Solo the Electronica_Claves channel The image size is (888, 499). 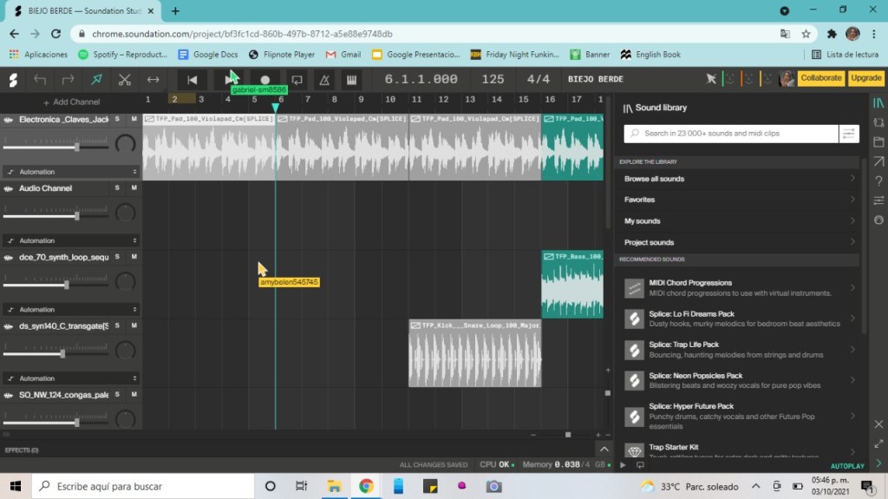tap(117, 119)
